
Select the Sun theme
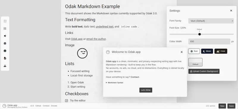click(194, 51)
